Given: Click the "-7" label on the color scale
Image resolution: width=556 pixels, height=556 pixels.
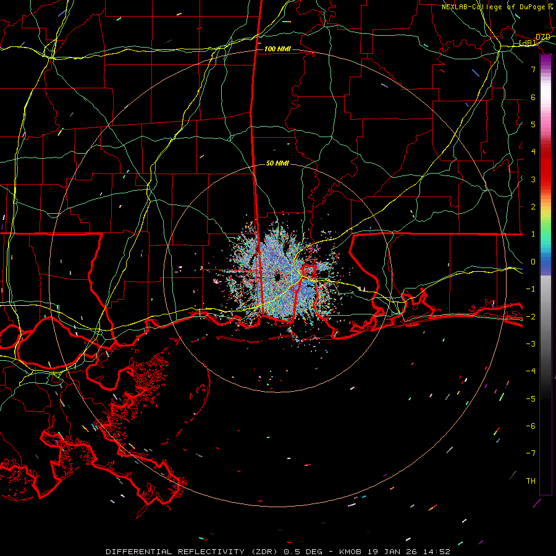Looking at the screenshot, I should 531,453.
